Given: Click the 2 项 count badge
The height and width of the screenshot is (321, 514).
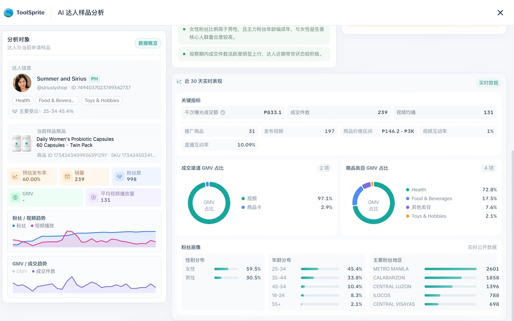Looking at the screenshot, I should click(324, 168).
